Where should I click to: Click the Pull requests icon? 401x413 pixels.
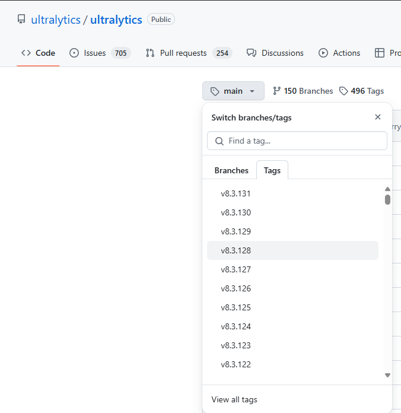150,53
